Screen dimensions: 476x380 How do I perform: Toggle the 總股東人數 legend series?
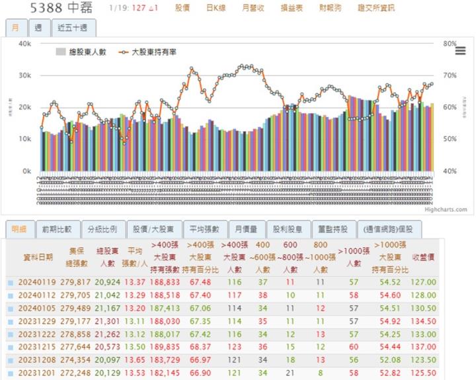pos(81,52)
